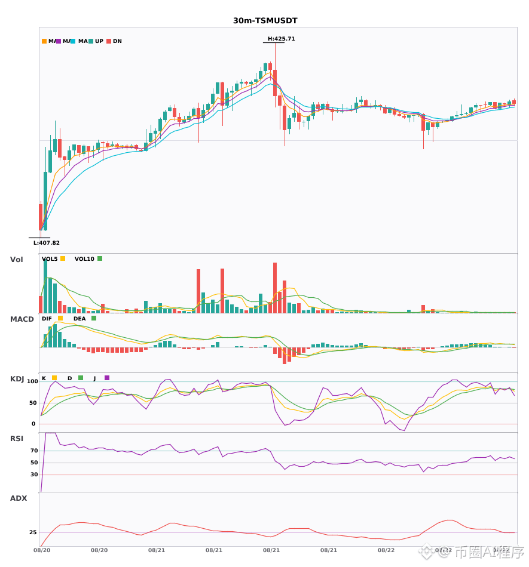Click the orange MA legend swatch
The image size is (529, 567).
pos(44,41)
